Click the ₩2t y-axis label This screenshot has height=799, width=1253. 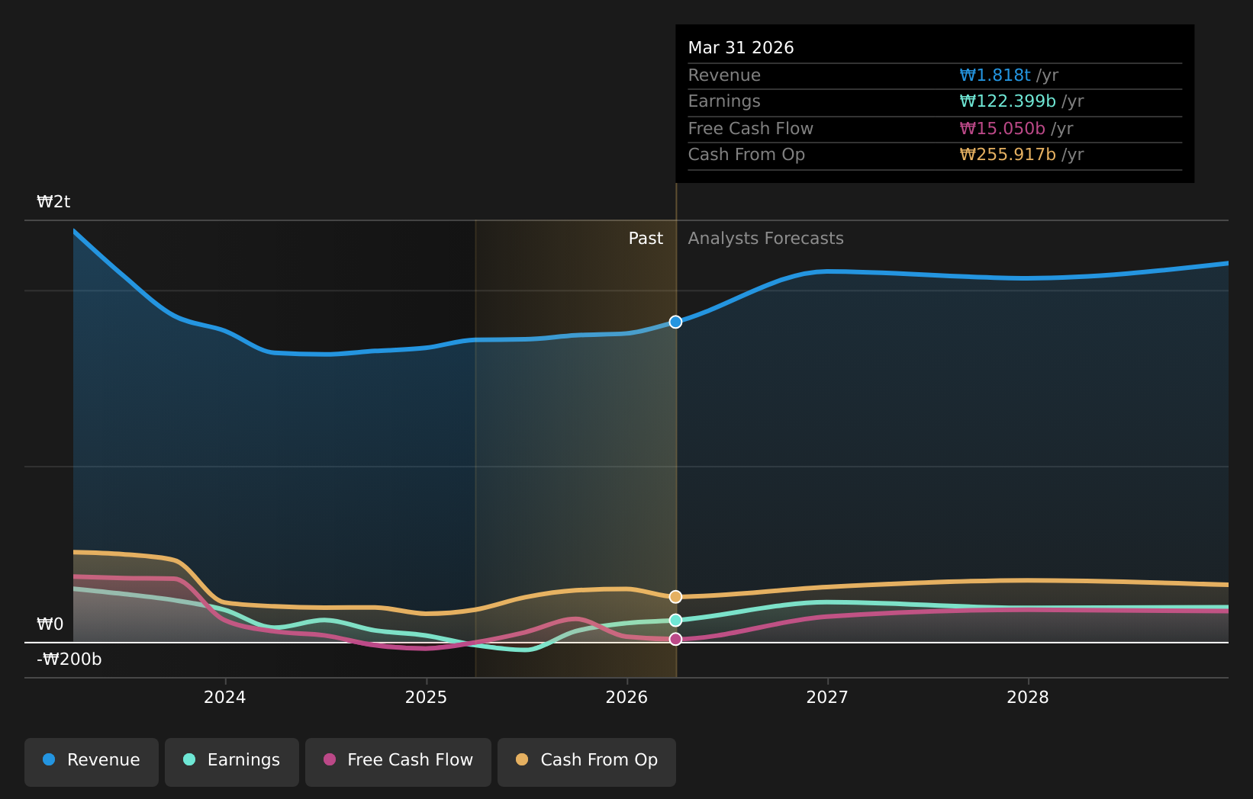53,201
